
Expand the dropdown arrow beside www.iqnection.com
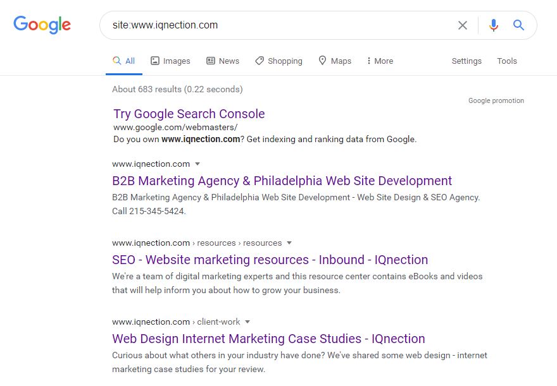point(197,164)
